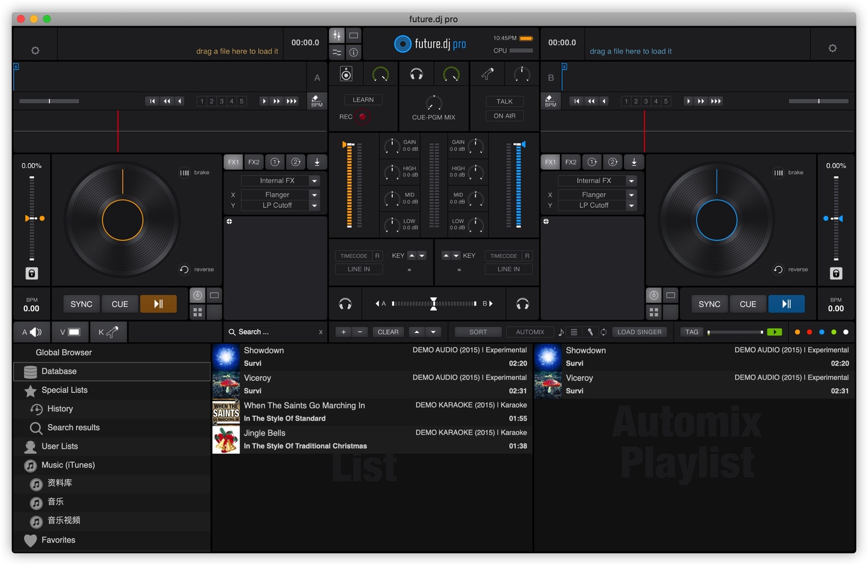This screenshot has width=868, height=565.
Task: Click deck B pitch lock icon
Action: tap(836, 274)
